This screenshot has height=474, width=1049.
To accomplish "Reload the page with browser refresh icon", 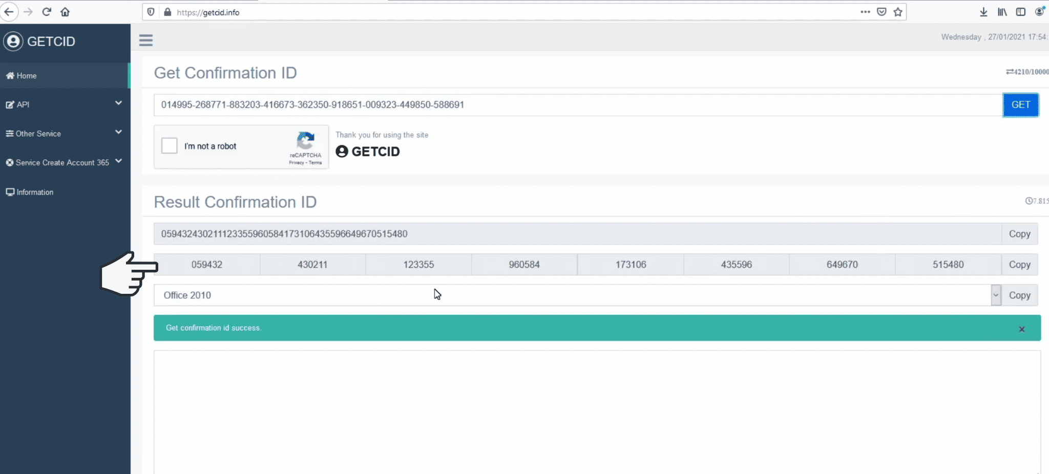I will pyautogui.click(x=47, y=12).
